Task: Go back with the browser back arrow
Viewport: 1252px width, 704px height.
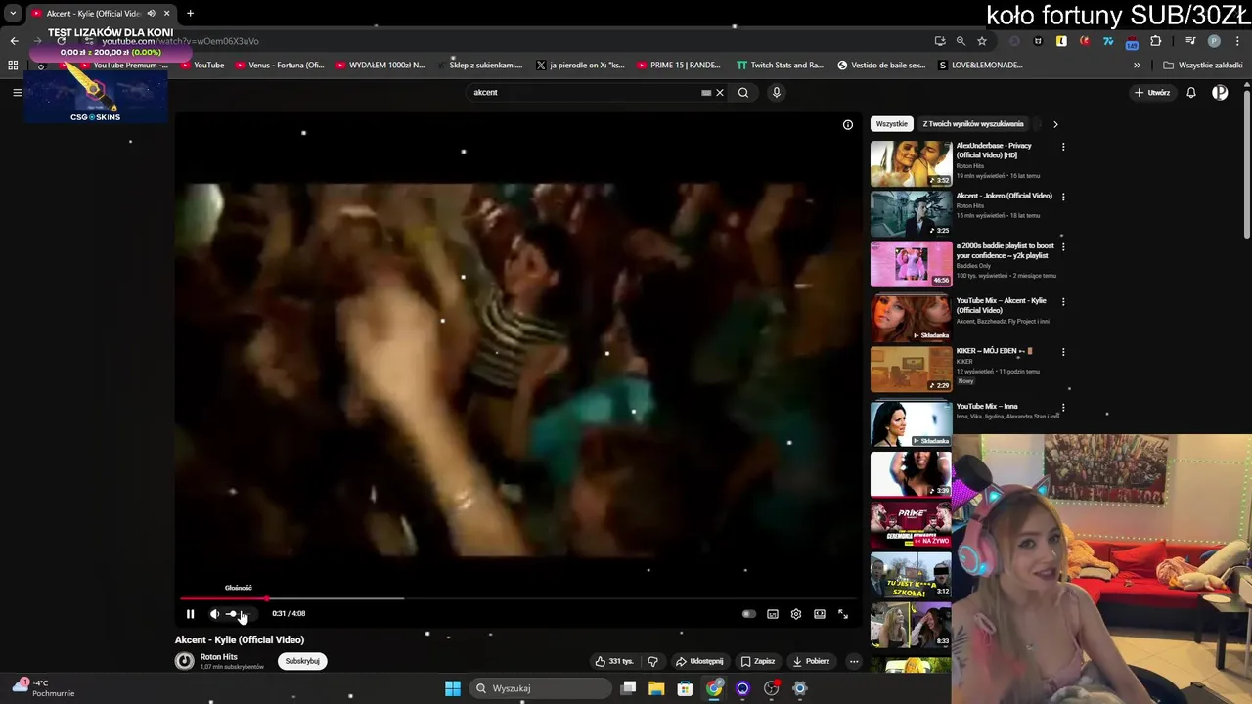Action: [x=14, y=41]
